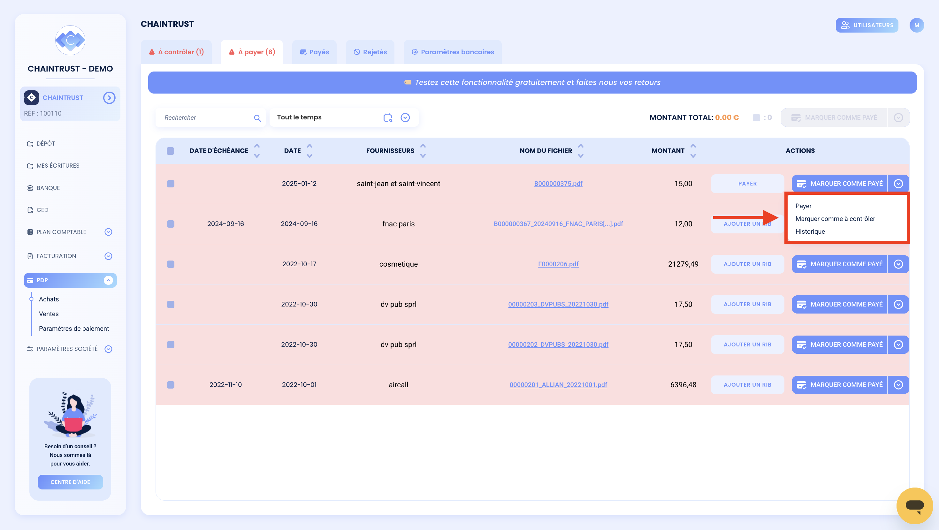This screenshot has height=530, width=939.
Task: Choose Historique in the dropdown menu
Action: 810,231
